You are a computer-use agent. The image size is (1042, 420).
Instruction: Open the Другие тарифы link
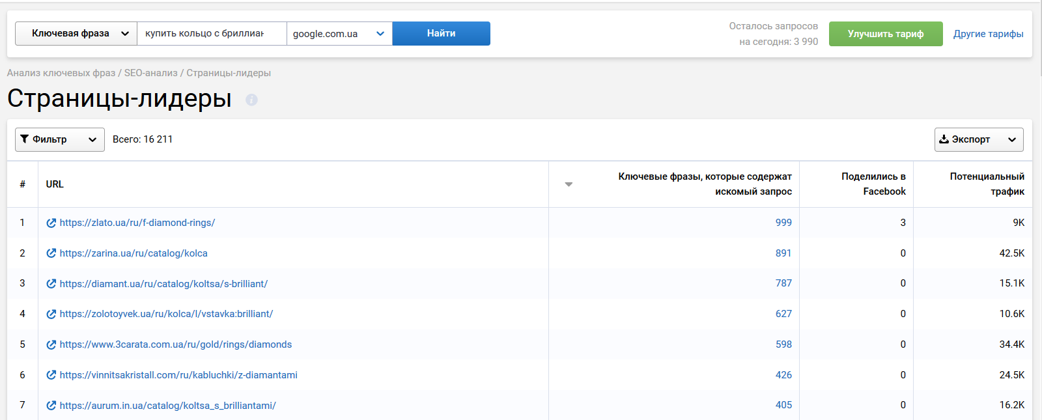click(x=988, y=34)
